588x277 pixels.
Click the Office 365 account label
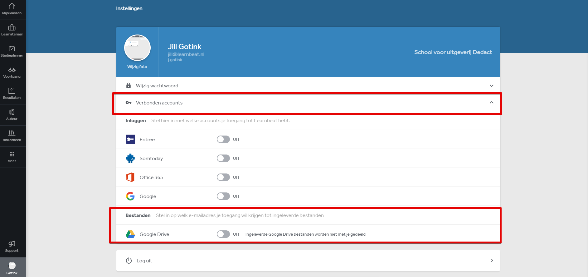tap(151, 177)
